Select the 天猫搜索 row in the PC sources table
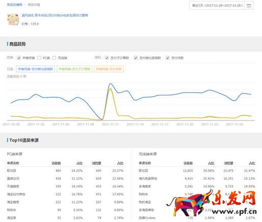Image resolution: width=262 pixels, height=222 pixels. [65, 186]
